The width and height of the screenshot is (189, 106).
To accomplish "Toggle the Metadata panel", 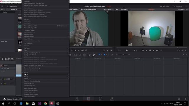I will click(164, 6).
